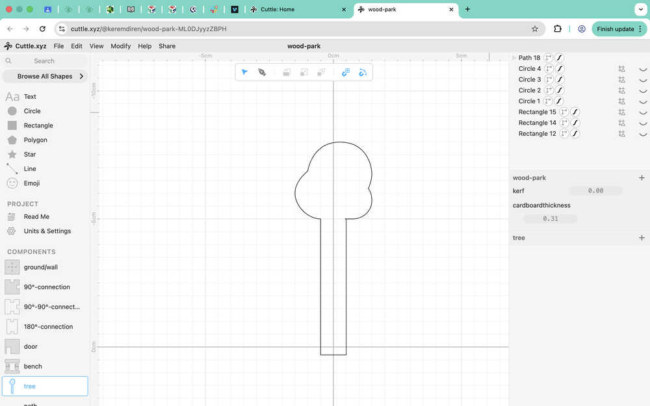Toggle the snap to geometry magnet icon
This screenshot has width=650, height=406.
coord(363,72)
